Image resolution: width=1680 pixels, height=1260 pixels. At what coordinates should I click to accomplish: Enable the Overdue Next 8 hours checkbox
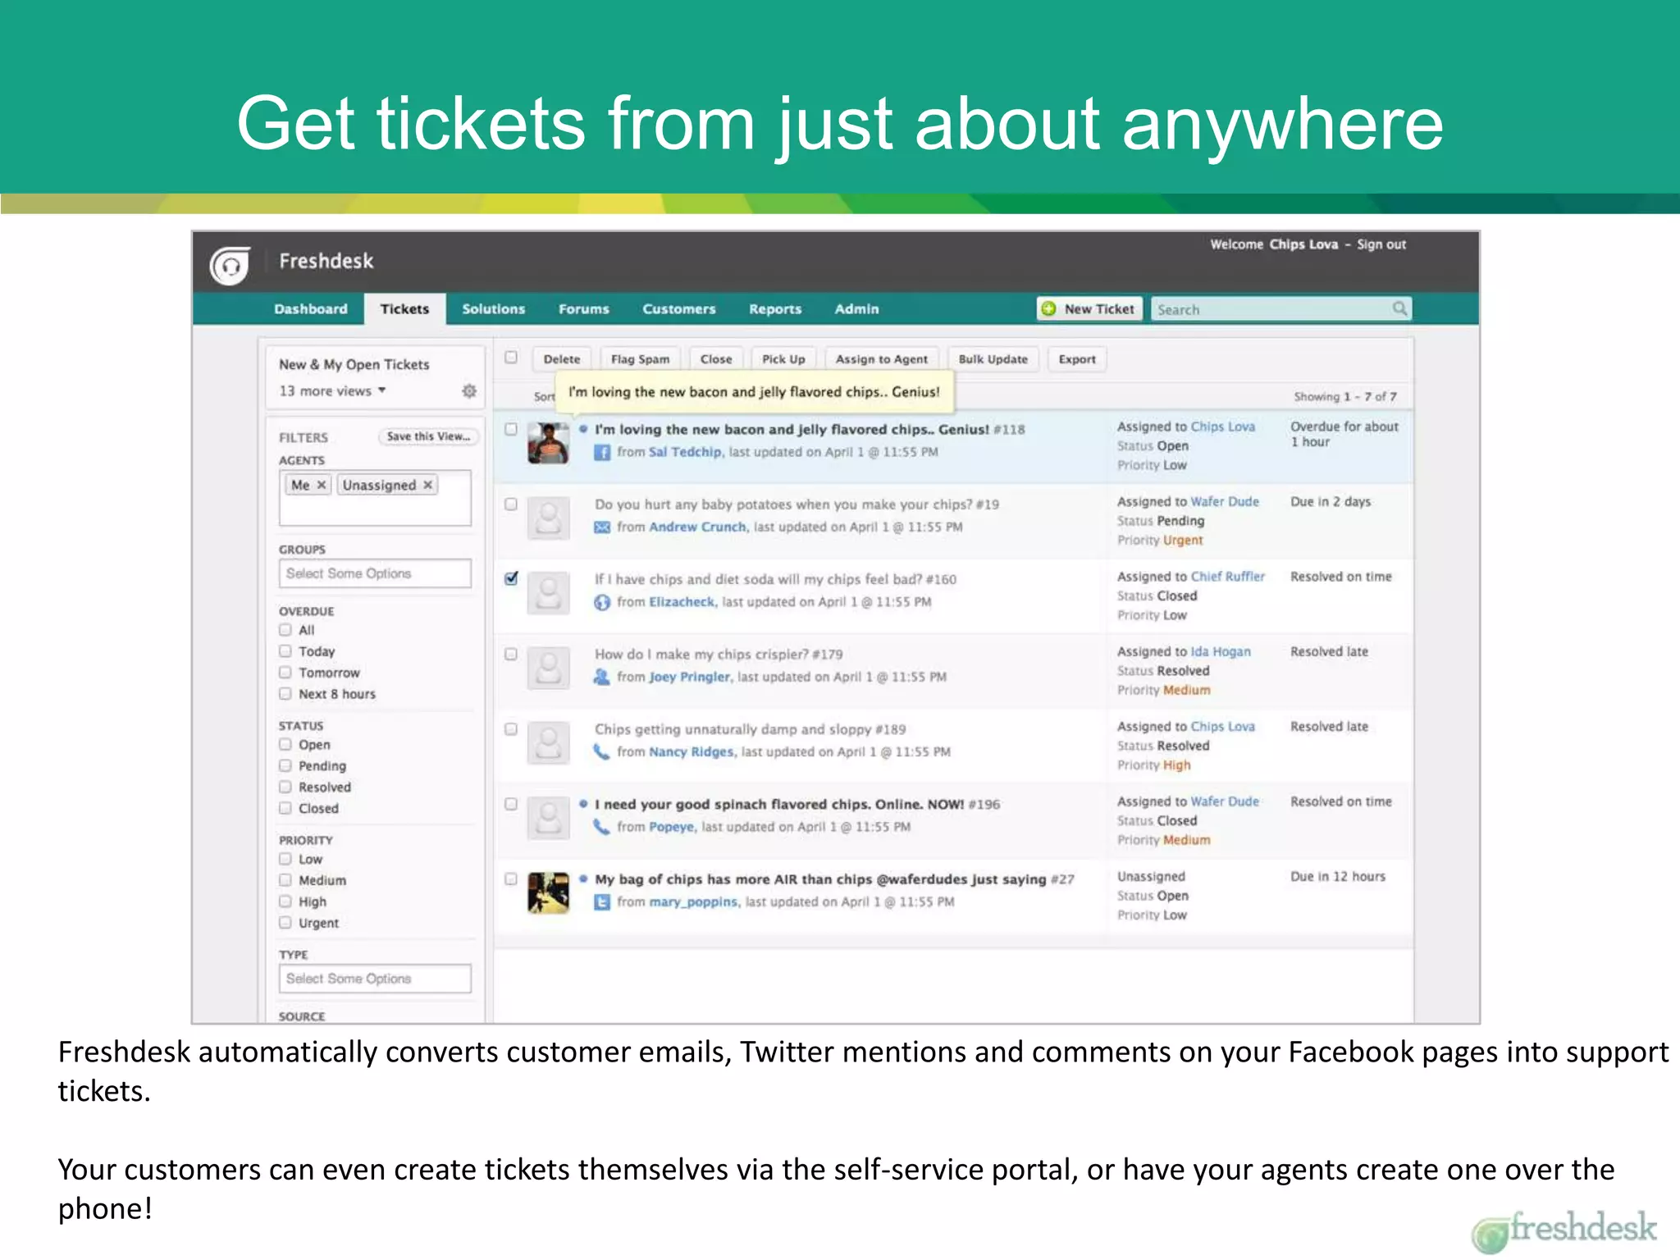pos(285,693)
